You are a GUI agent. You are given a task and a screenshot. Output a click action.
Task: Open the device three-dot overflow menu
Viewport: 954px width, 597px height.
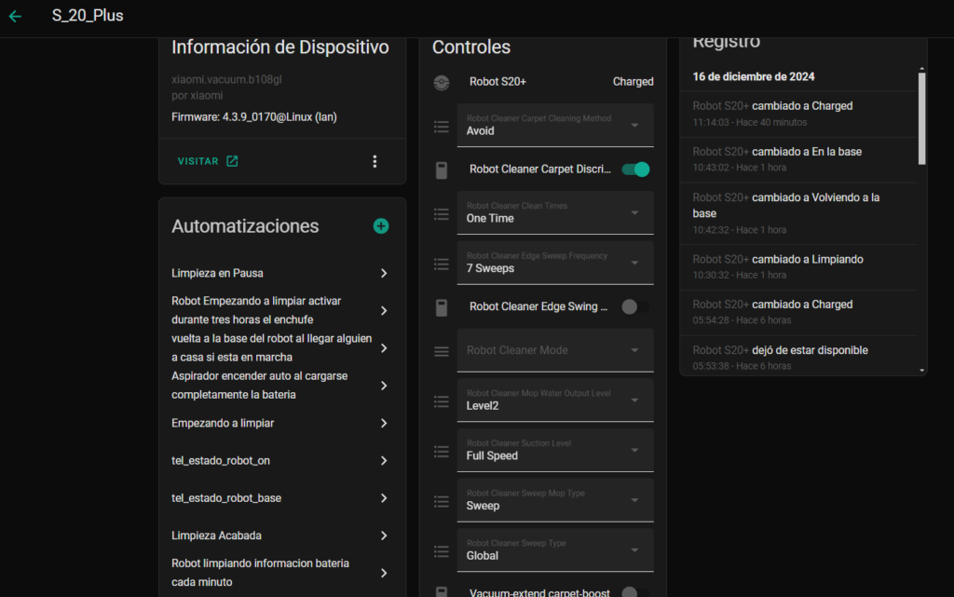(375, 161)
